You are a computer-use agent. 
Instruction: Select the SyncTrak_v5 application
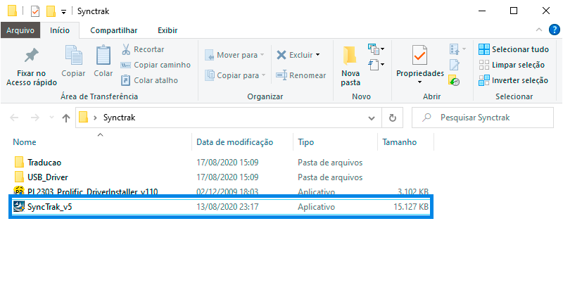(x=221, y=207)
